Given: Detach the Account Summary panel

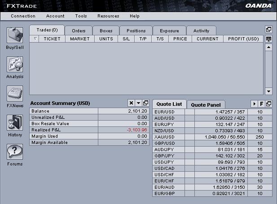Looking at the screenshot, I should click(145, 103).
